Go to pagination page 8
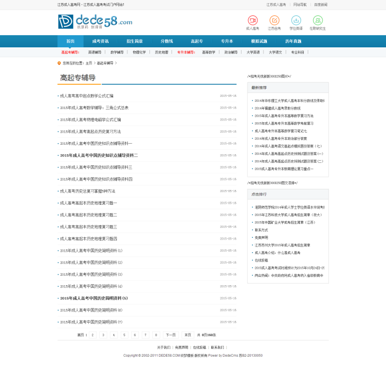 tap(156, 335)
